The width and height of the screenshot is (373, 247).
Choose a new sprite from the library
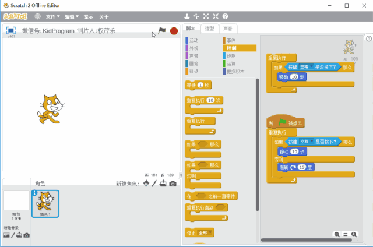146,184
